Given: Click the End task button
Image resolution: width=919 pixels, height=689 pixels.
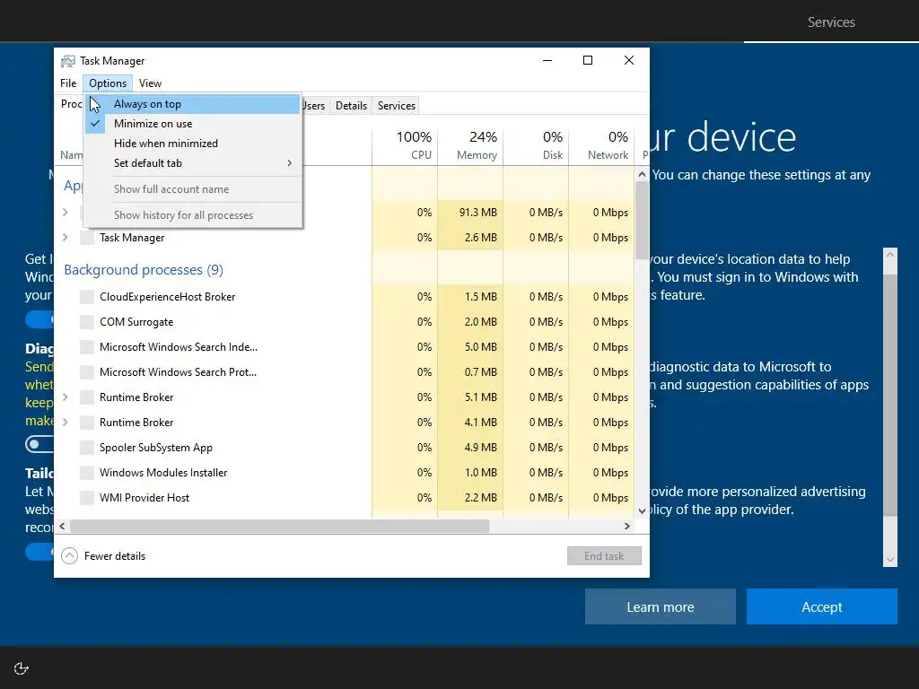Looking at the screenshot, I should coord(604,556).
